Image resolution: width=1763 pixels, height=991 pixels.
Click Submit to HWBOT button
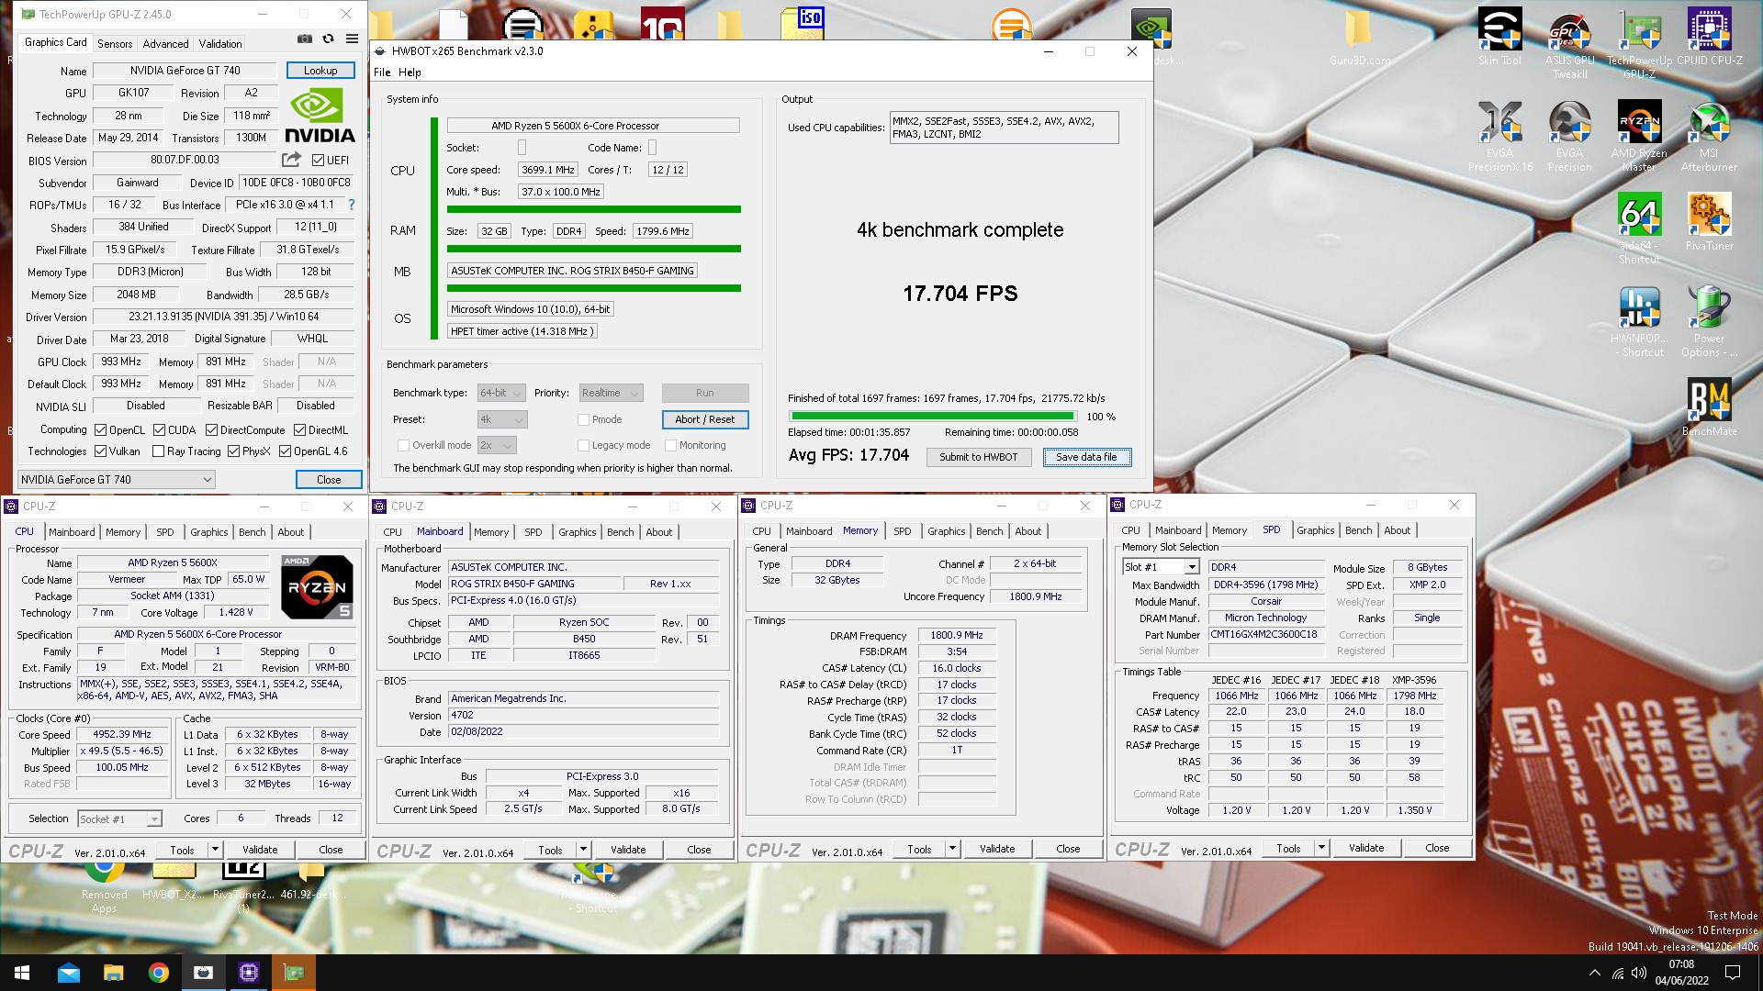[x=978, y=457]
